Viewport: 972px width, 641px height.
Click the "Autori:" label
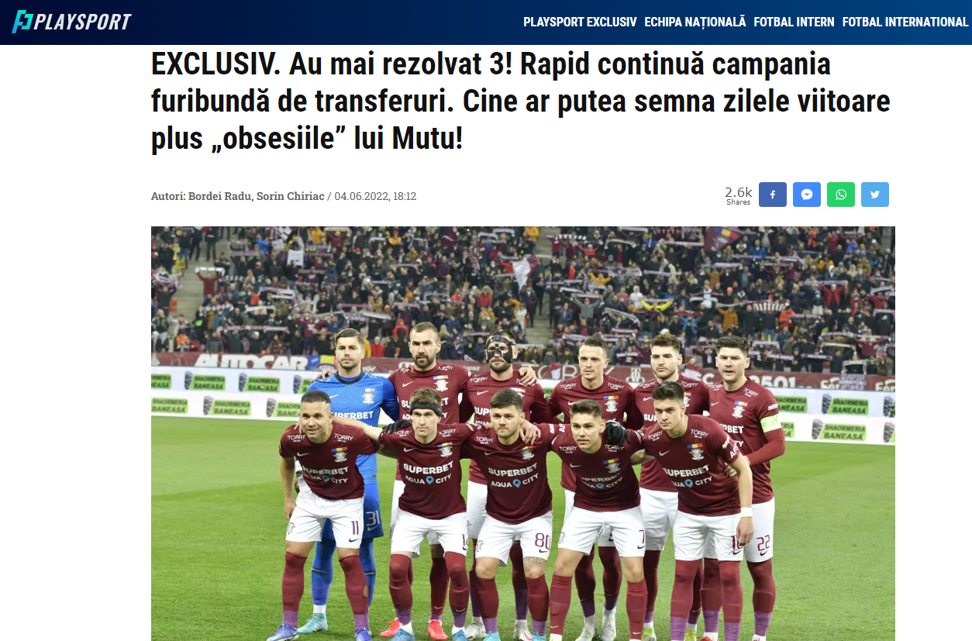click(168, 196)
